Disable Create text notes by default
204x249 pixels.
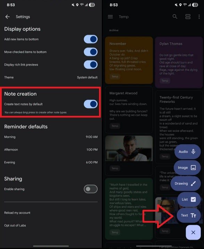[x=91, y=104]
